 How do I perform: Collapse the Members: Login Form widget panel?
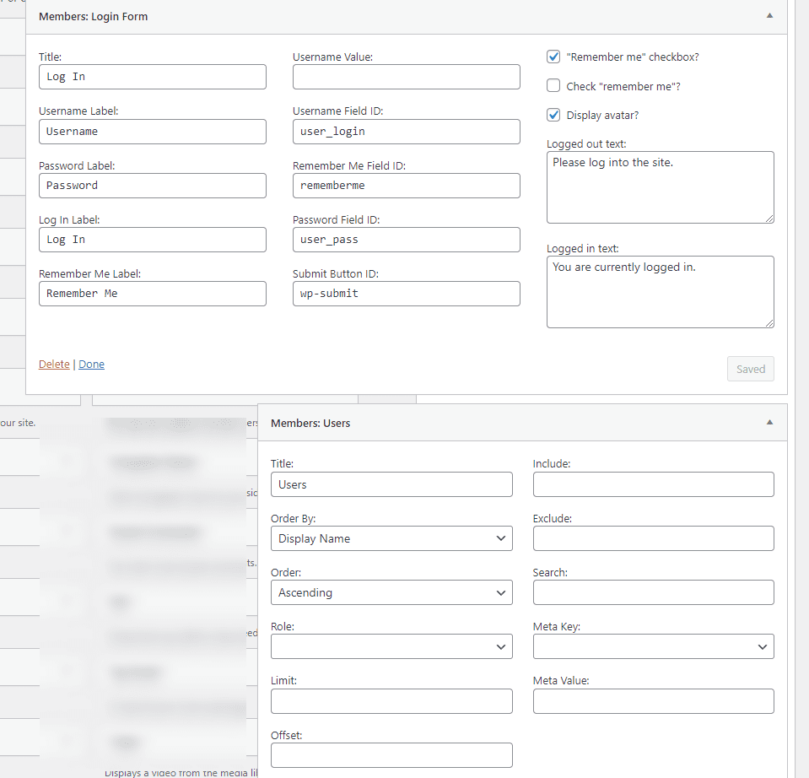point(769,16)
